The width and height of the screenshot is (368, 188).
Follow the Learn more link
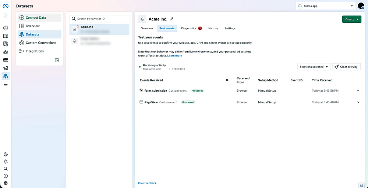tap(174, 56)
